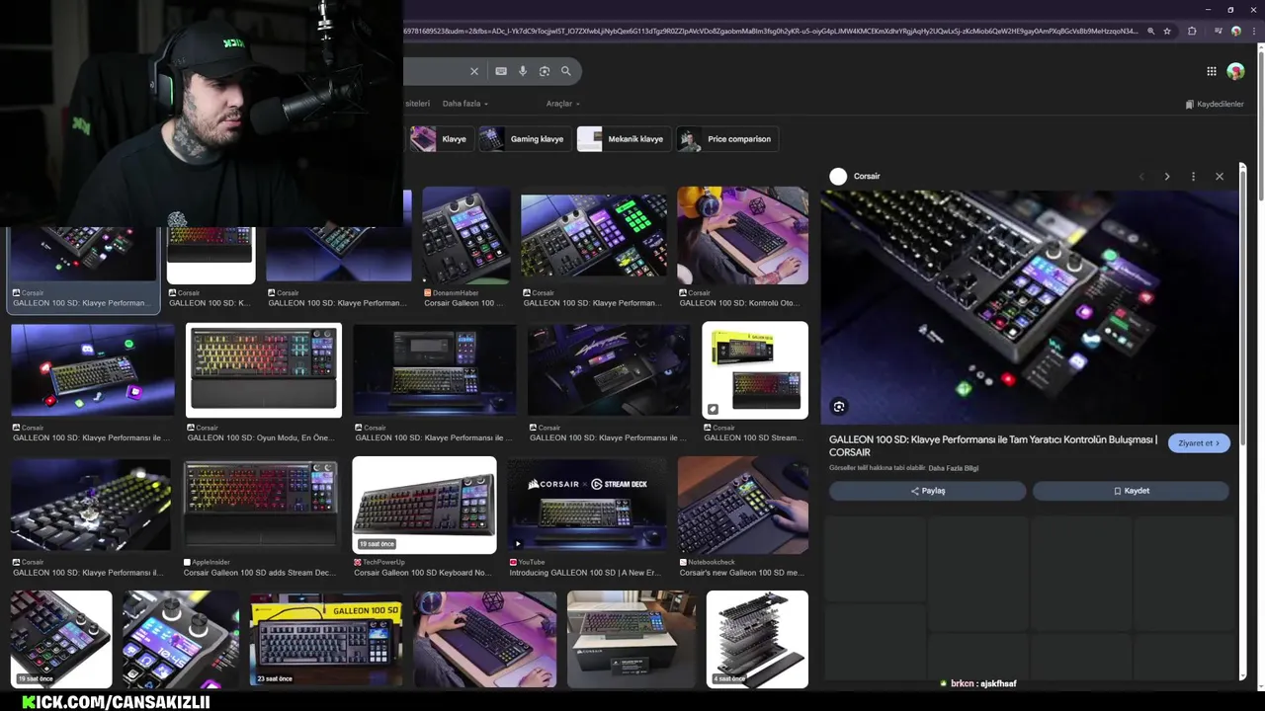Click the Ziyaret et visit button
Image resolution: width=1265 pixels, height=711 pixels.
click(x=1199, y=443)
